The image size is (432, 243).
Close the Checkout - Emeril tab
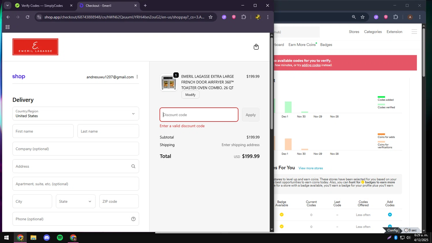click(136, 5)
